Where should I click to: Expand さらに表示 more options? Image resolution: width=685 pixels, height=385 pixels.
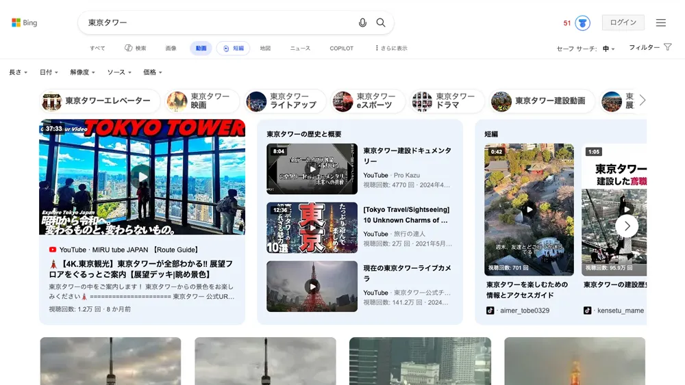point(391,49)
